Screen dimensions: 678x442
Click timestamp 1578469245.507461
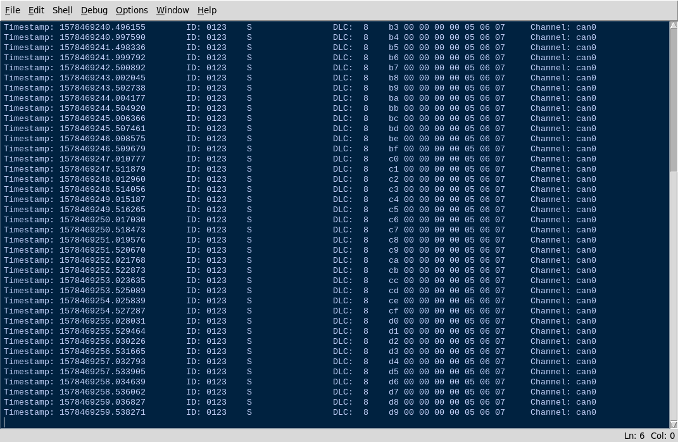(103, 129)
